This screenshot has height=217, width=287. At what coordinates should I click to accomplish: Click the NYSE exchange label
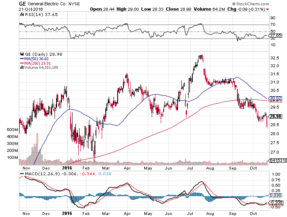tap(74, 4)
